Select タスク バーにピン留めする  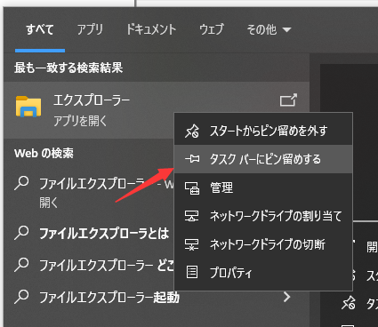263,159
